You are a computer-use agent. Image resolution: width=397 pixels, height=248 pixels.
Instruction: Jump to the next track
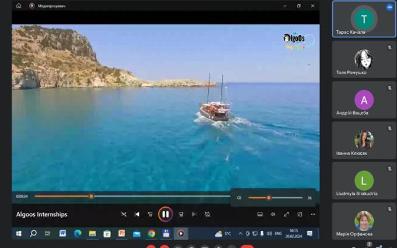[194, 214]
